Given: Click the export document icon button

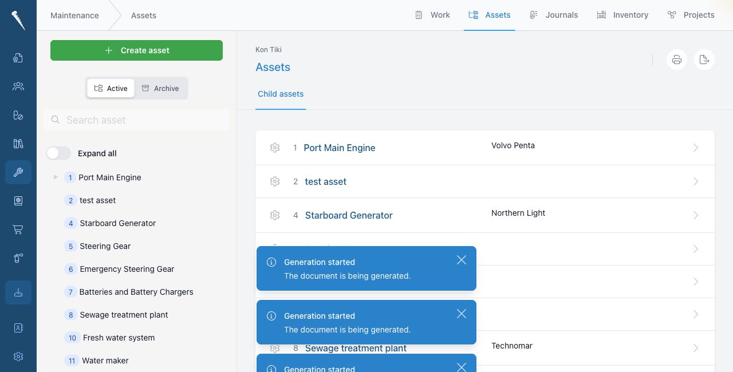Looking at the screenshot, I should 704,60.
